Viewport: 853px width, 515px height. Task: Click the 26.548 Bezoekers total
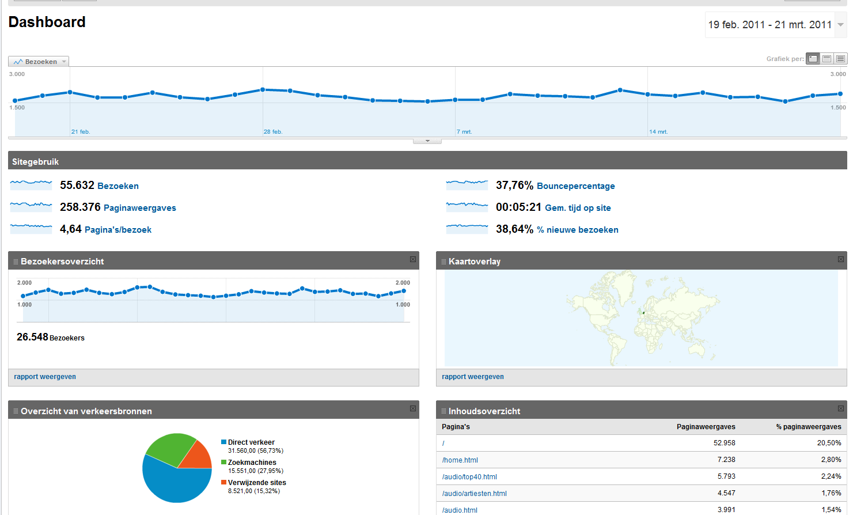click(51, 337)
